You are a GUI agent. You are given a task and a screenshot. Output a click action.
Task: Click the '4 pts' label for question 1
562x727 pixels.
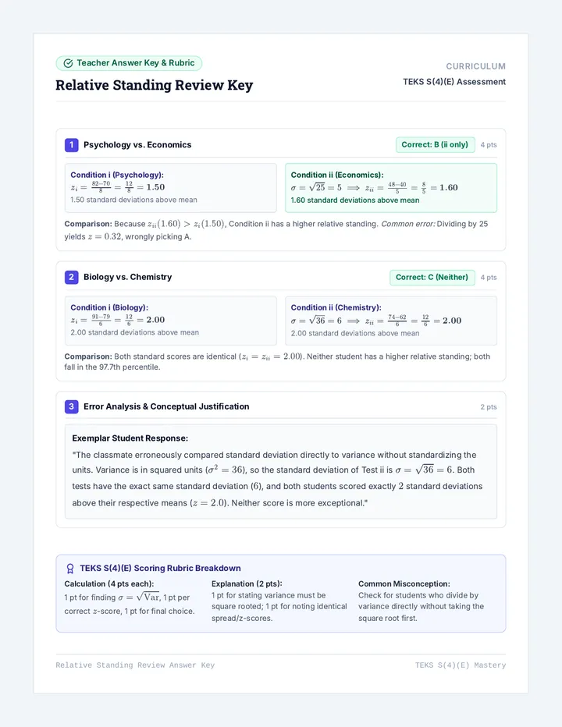tap(488, 144)
